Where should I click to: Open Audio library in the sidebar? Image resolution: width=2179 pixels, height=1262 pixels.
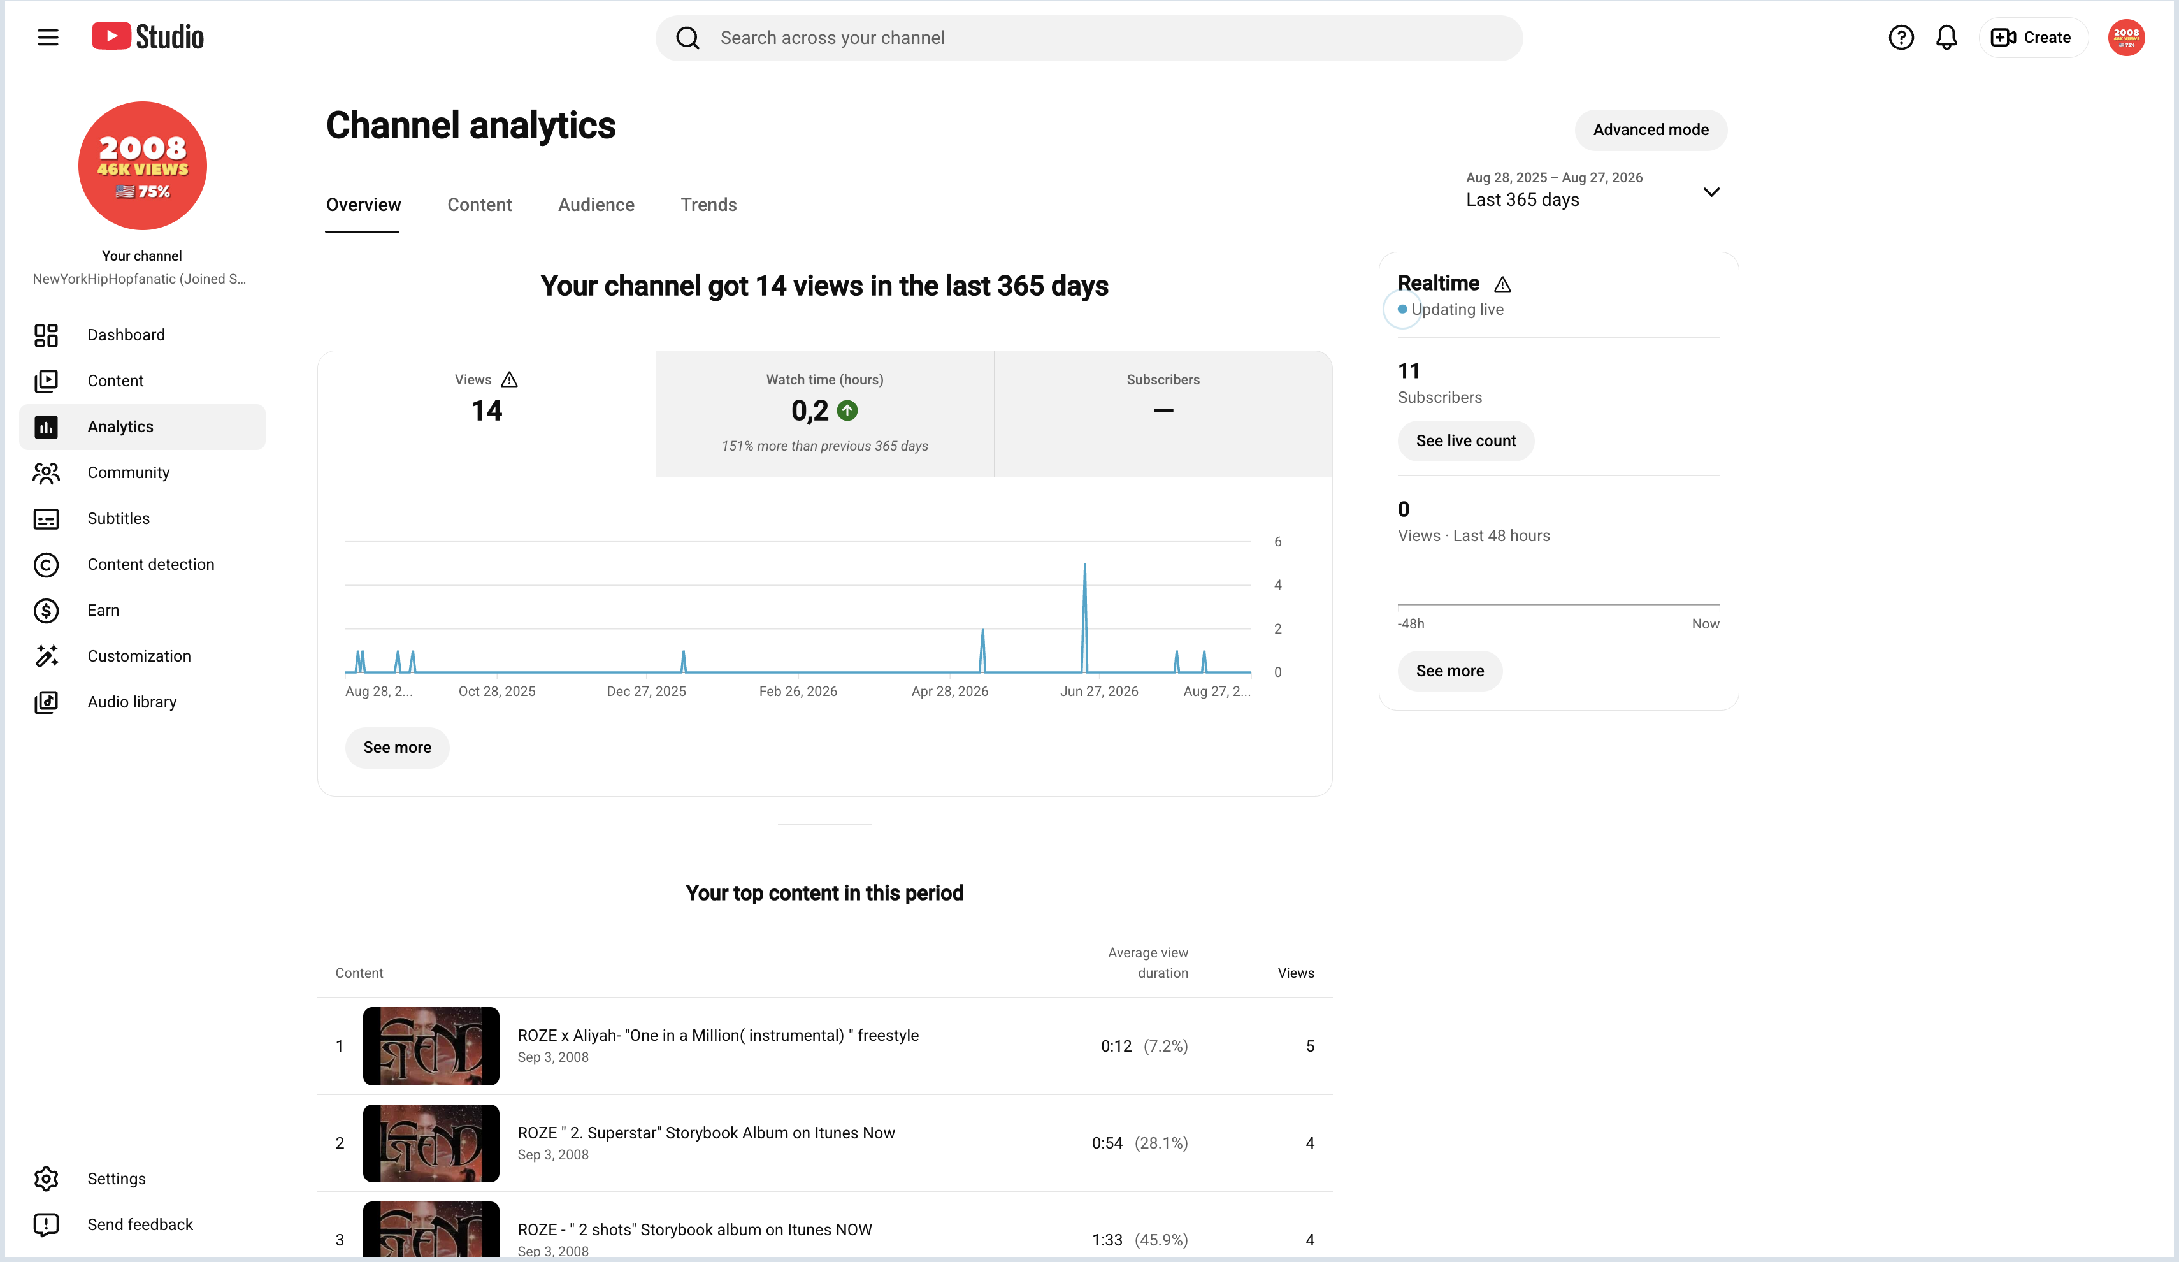143,702
